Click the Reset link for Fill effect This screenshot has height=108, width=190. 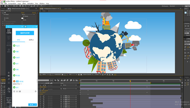coord(23,12)
